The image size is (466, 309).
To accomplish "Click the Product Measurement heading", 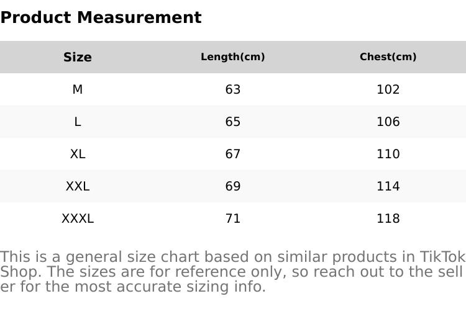I will (101, 17).
